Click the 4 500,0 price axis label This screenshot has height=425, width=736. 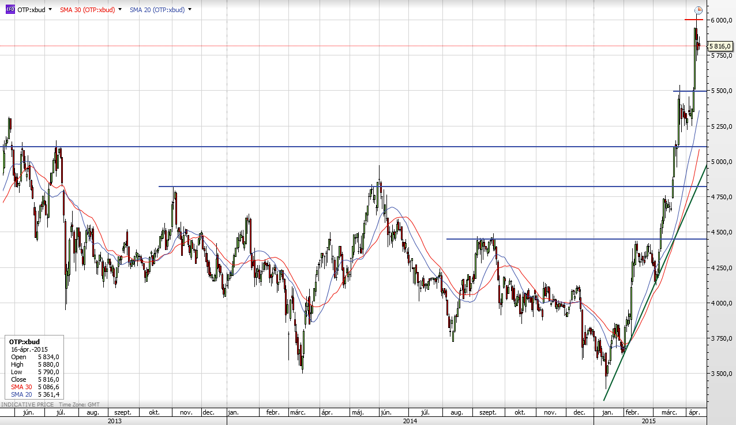[721, 232]
